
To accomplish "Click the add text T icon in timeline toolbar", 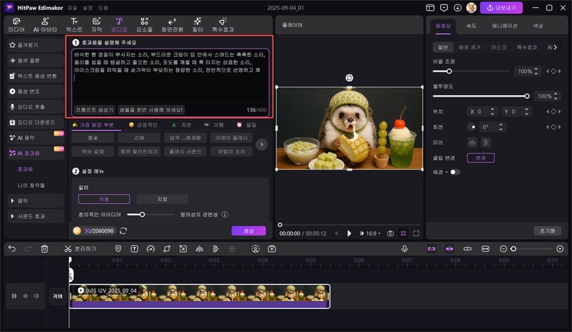I will [134, 249].
